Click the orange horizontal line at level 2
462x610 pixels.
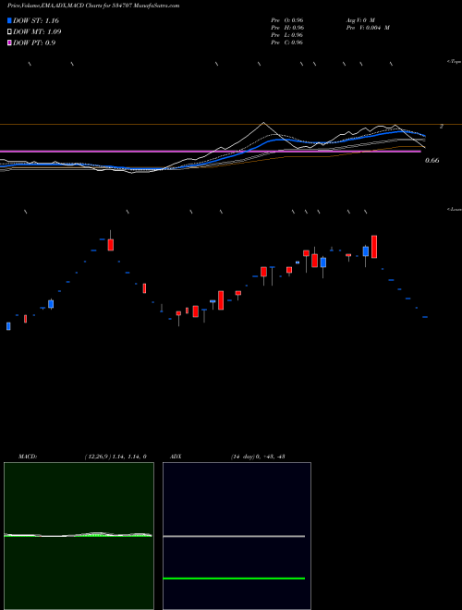click(x=231, y=125)
